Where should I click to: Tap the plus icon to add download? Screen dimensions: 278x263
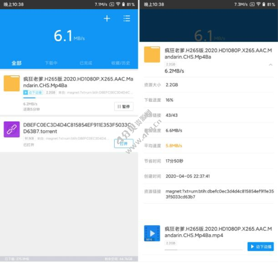(107, 19)
